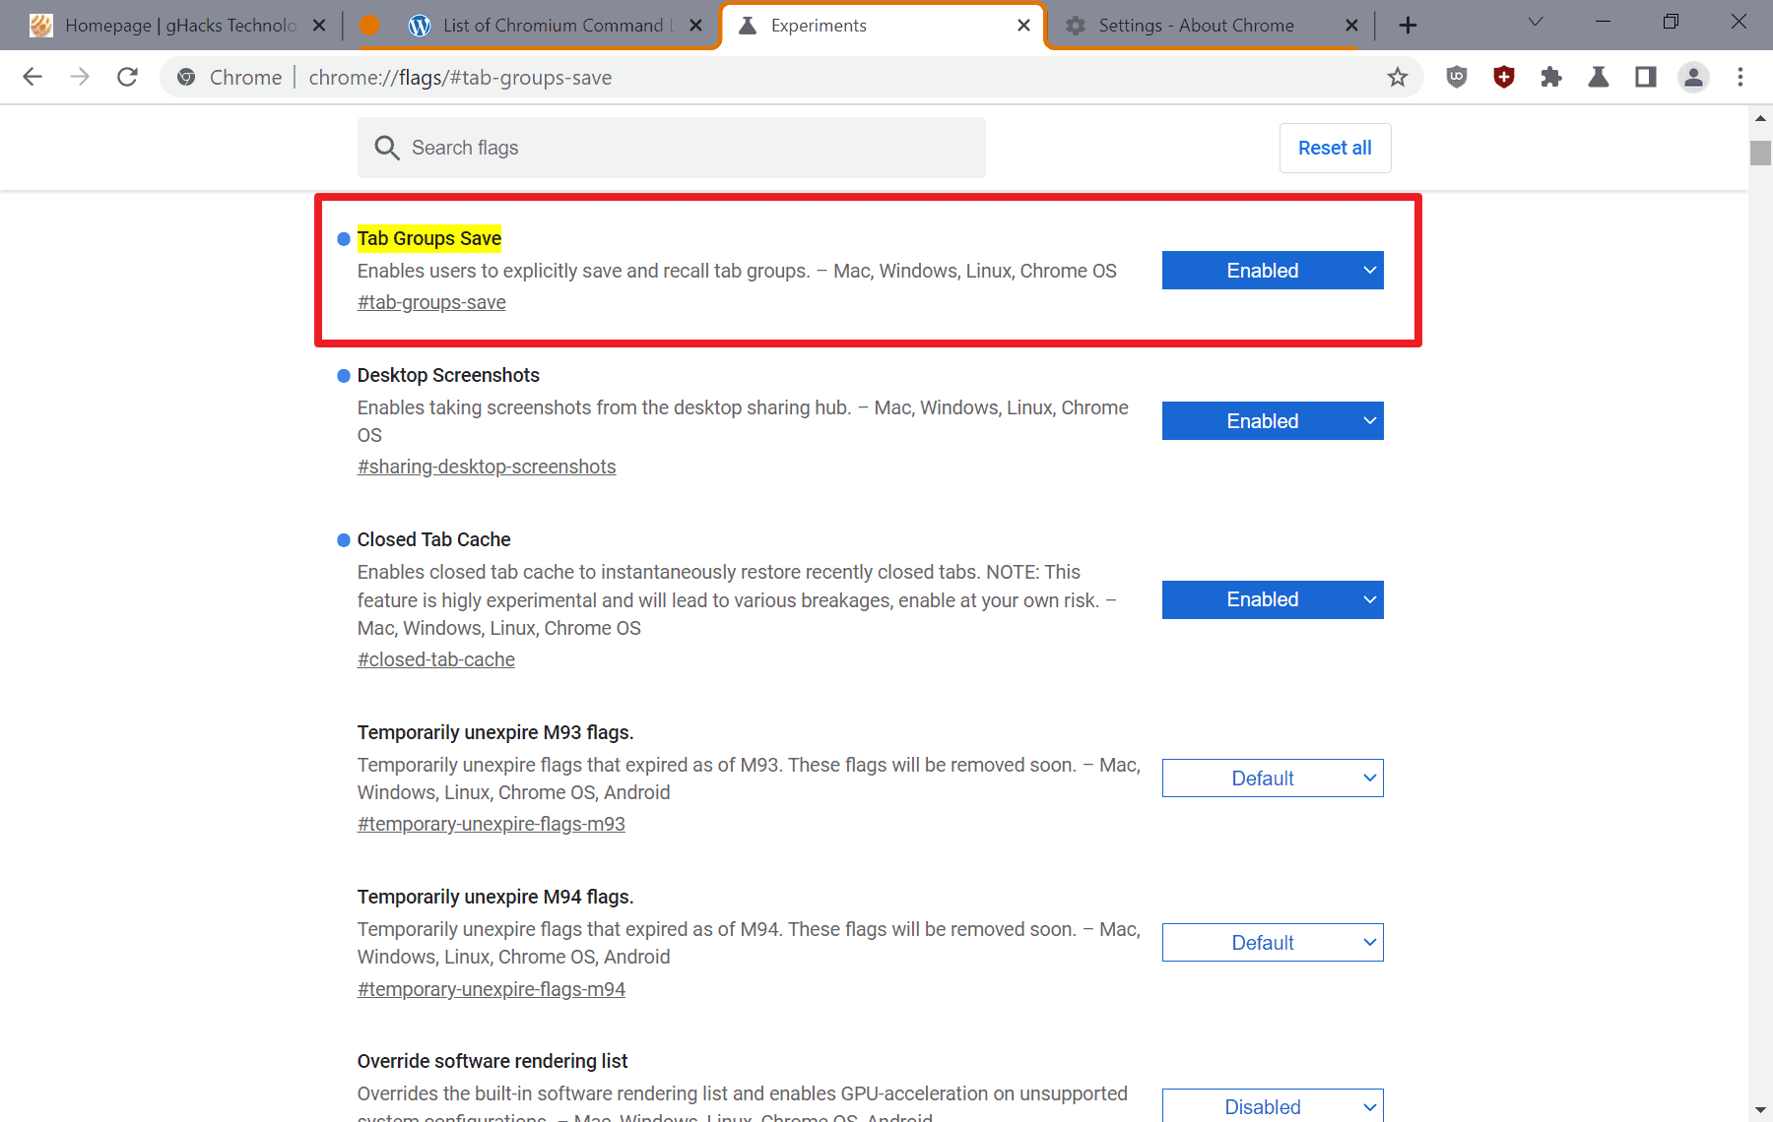The width and height of the screenshot is (1773, 1122).
Task: Click the Reset all button
Action: click(1335, 148)
